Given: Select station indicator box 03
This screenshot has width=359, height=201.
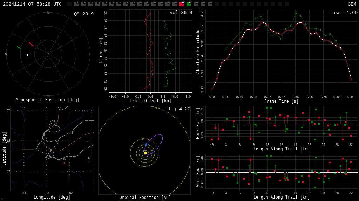Looking at the screenshot, I should [90, 4].
